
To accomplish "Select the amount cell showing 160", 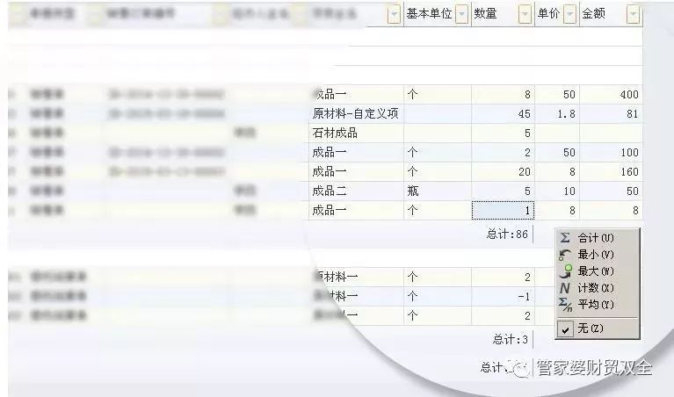I will coord(611,172).
